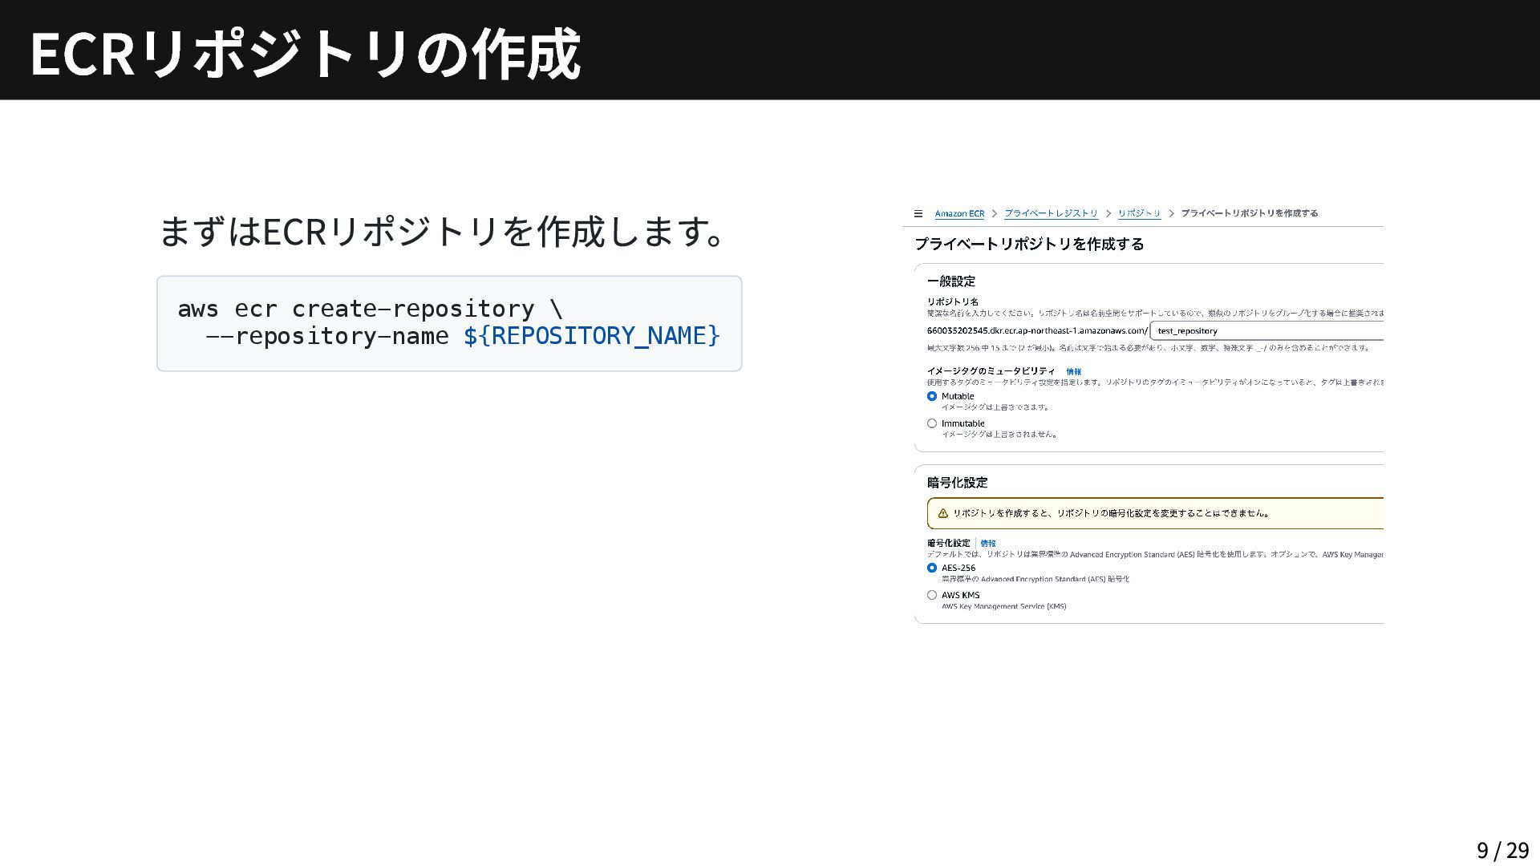
Task: Open Amazon ECR breadcrumb link
Action: coord(959,213)
